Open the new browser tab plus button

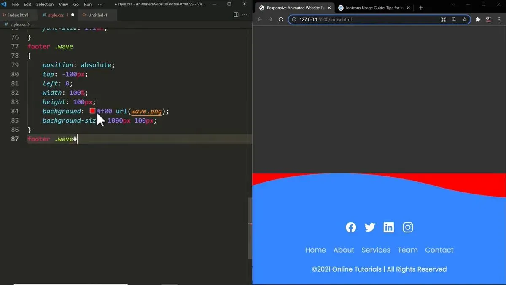[420, 8]
